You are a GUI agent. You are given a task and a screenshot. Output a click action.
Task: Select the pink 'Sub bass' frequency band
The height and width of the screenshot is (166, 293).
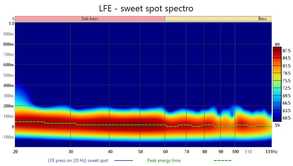[x=90, y=18]
